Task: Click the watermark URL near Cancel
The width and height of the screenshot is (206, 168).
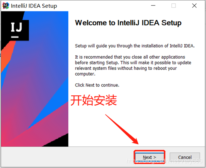Action: pos(164,161)
